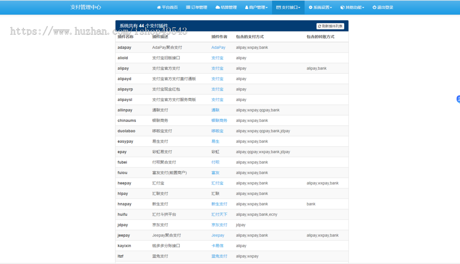Viewport: 460px width, 264px height.
Task: Click alipay,wxpay,bank,ecny payment methods cell
Action: (256, 215)
